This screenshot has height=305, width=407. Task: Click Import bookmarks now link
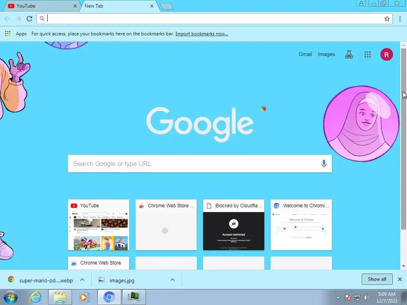click(x=202, y=34)
